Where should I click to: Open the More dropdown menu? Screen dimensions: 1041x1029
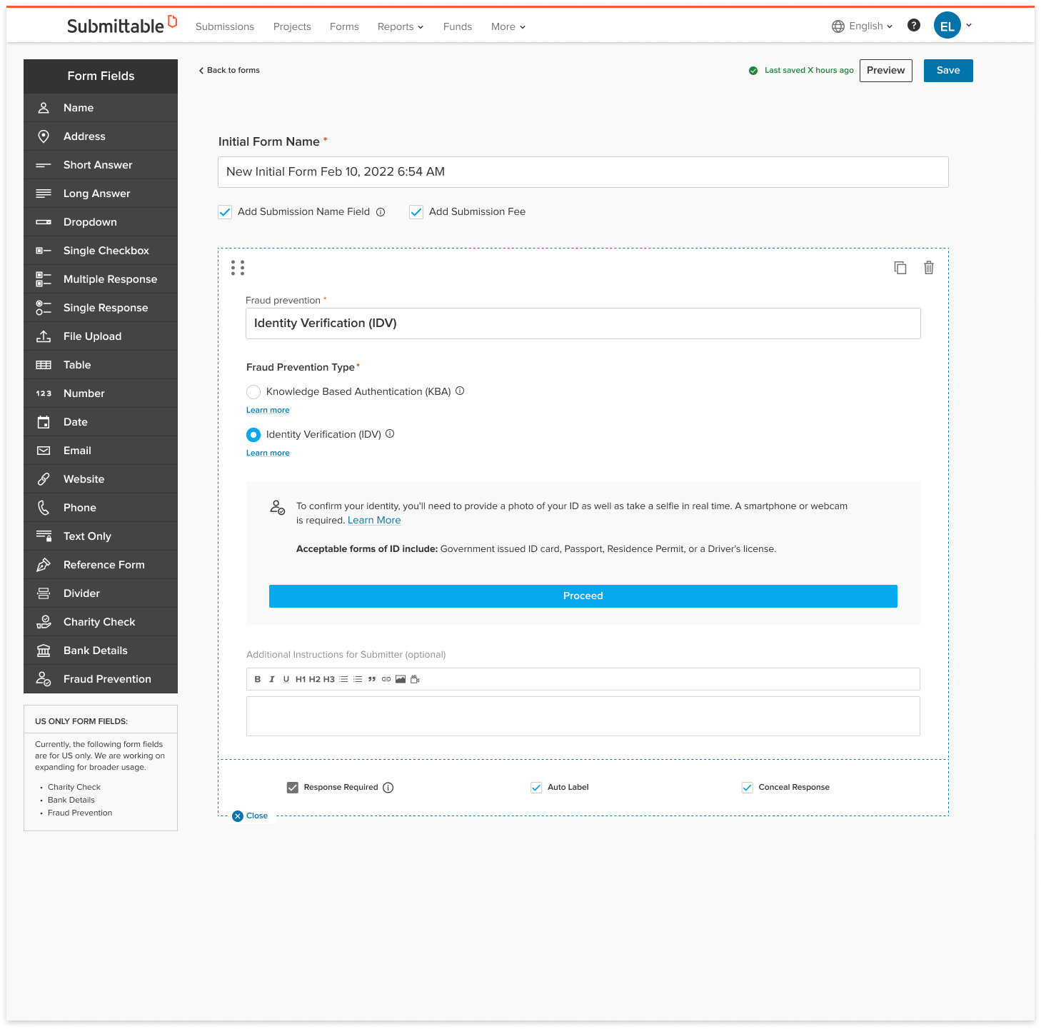coord(508,26)
